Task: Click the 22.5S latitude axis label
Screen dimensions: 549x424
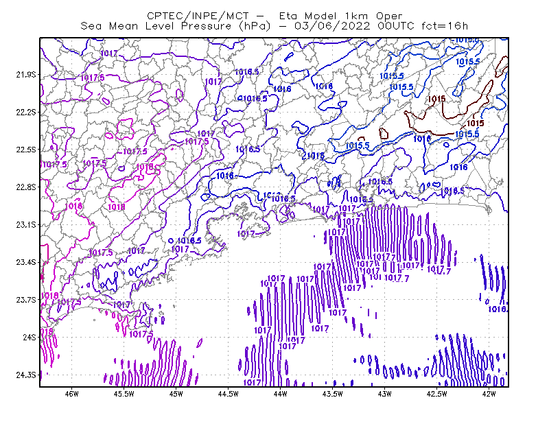Action: (26, 150)
